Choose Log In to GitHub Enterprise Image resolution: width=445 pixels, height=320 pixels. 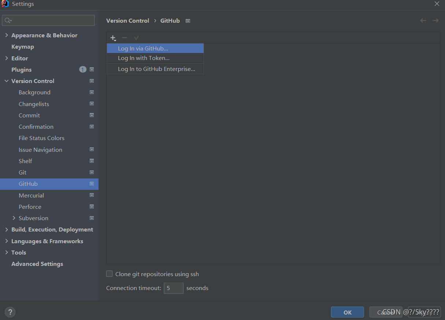coord(155,69)
